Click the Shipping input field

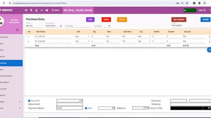(x=191, y=104)
